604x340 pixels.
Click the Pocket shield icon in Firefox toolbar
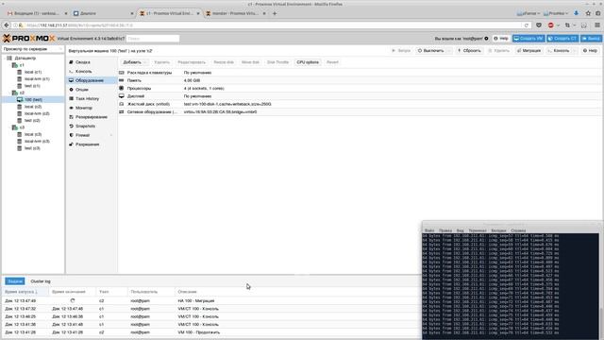(539, 25)
